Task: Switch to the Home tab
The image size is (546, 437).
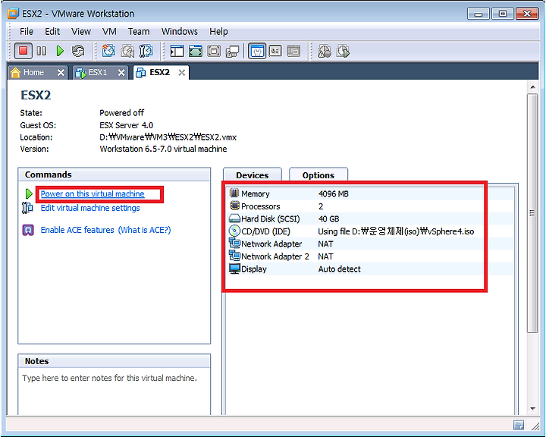Action: [x=33, y=73]
